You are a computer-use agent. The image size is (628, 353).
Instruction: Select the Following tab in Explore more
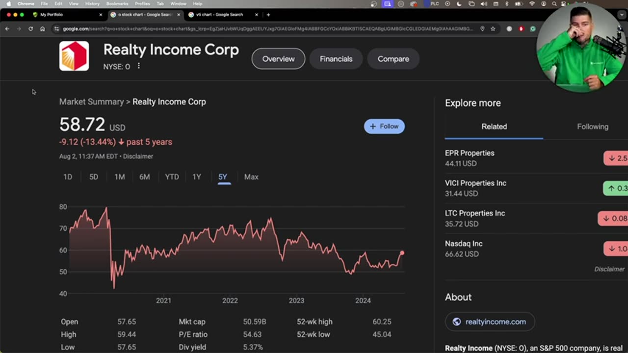[x=593, y=126]
